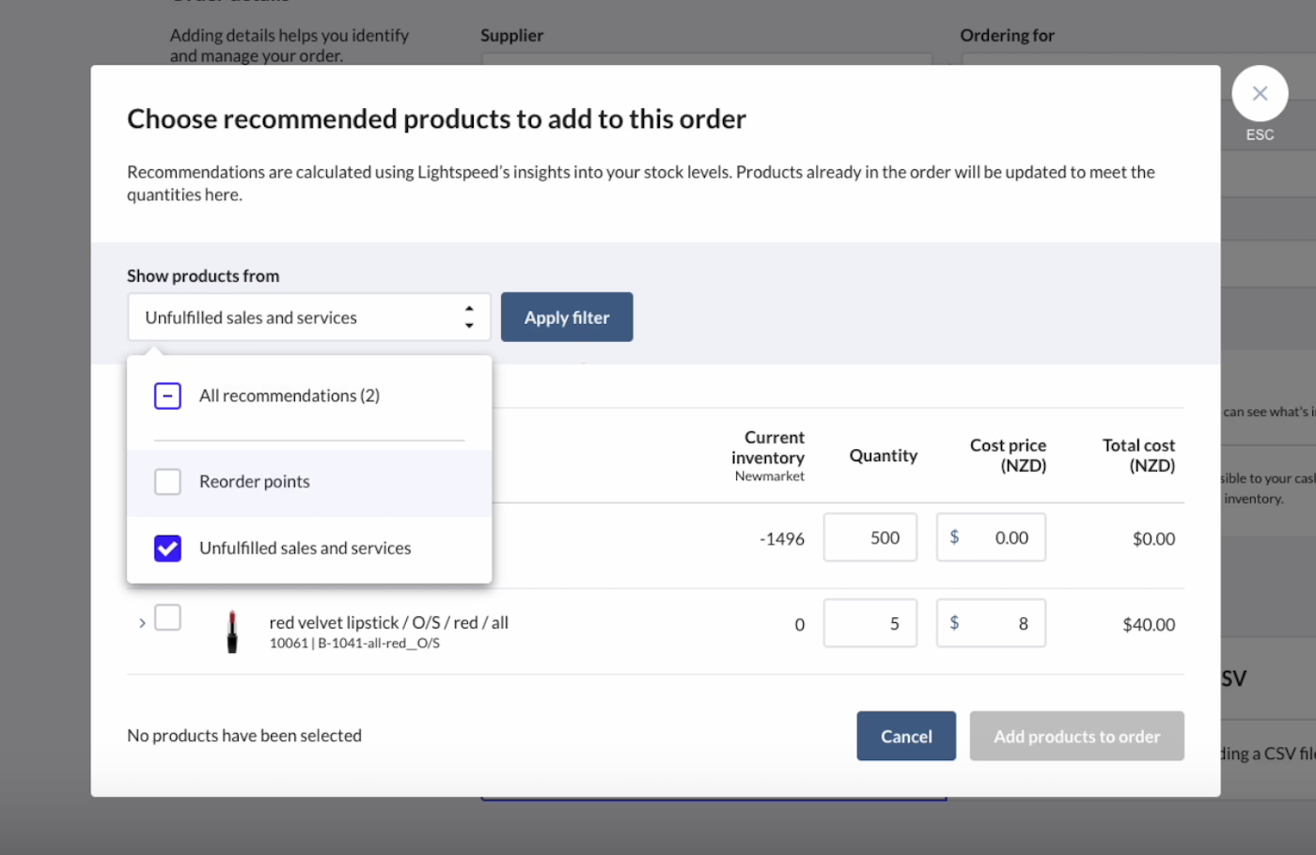Close the dialog using the ESC icon
Image resolution: width=1316 pixels, height=855 pixels.
pos(1260,93)
